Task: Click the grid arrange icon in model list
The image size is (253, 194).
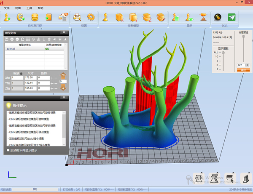Action: [x=28, y=39]
